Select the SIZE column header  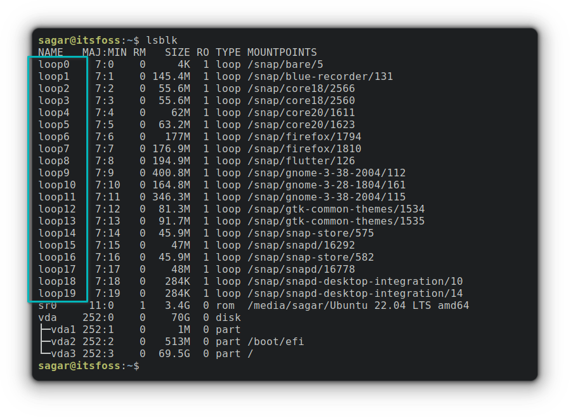click(x=178, y=52)
